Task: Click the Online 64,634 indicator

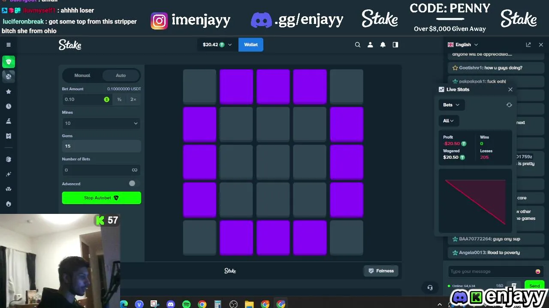Action: pos(462,286)
